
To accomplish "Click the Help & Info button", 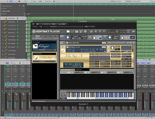I will [x=94, y=66].
